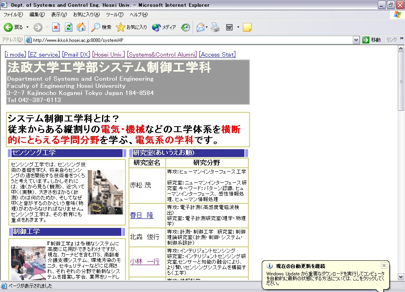The width and height of the screenshot is (405, 292).
Task: Open Forward button history dropdown arrow
Action: 47,27
